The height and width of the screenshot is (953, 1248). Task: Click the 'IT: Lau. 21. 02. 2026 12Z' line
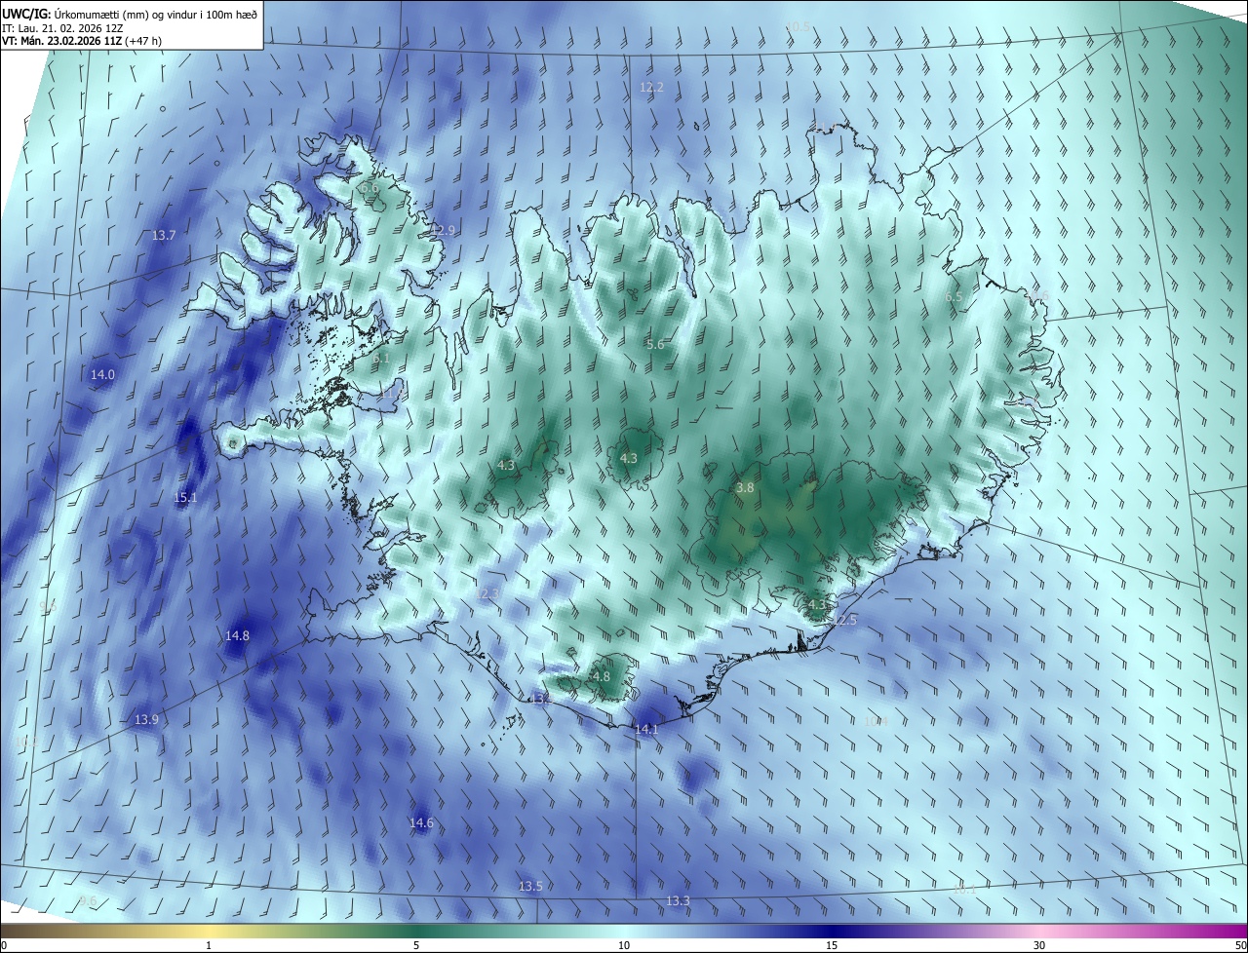tap(61, 28)
